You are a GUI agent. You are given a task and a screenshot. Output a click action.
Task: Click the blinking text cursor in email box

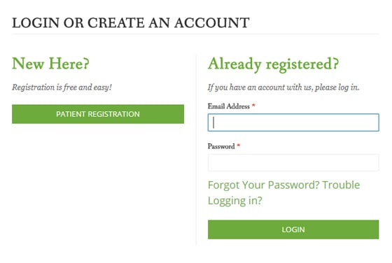point(213,122)
